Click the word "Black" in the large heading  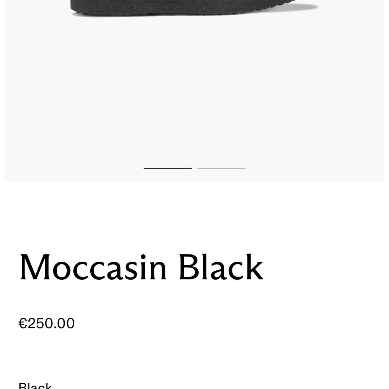[221, 268]
